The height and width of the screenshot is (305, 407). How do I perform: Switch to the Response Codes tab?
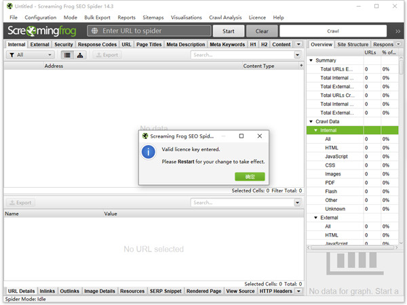(98, 44)
